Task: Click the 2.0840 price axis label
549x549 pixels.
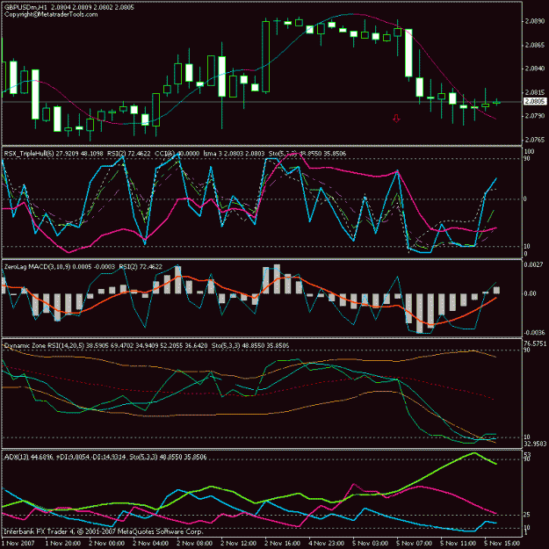Action: (535, 69)
